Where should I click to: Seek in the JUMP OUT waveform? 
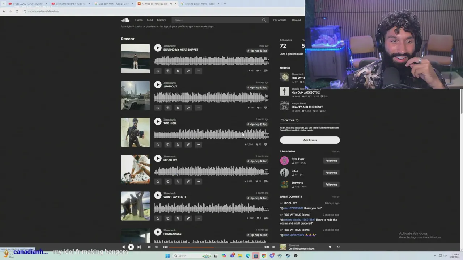click(211, 97)
